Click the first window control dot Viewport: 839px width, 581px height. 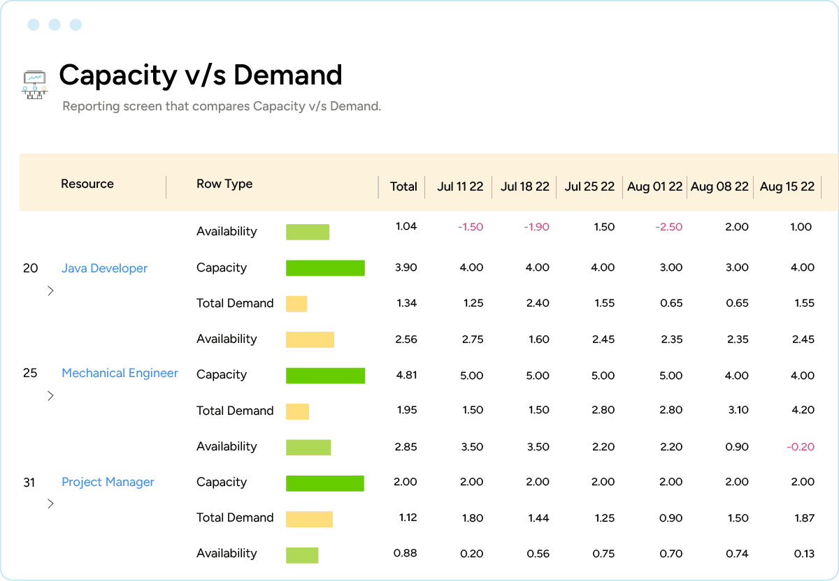tap(33, 24)
